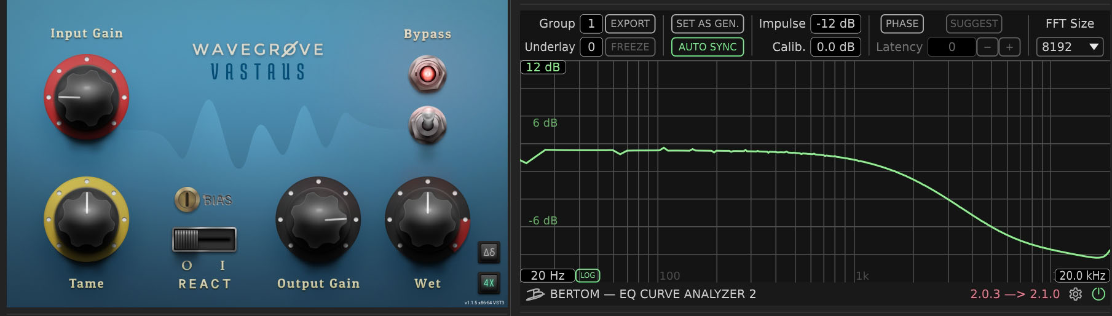Click the Latency value field

point(952,47)
